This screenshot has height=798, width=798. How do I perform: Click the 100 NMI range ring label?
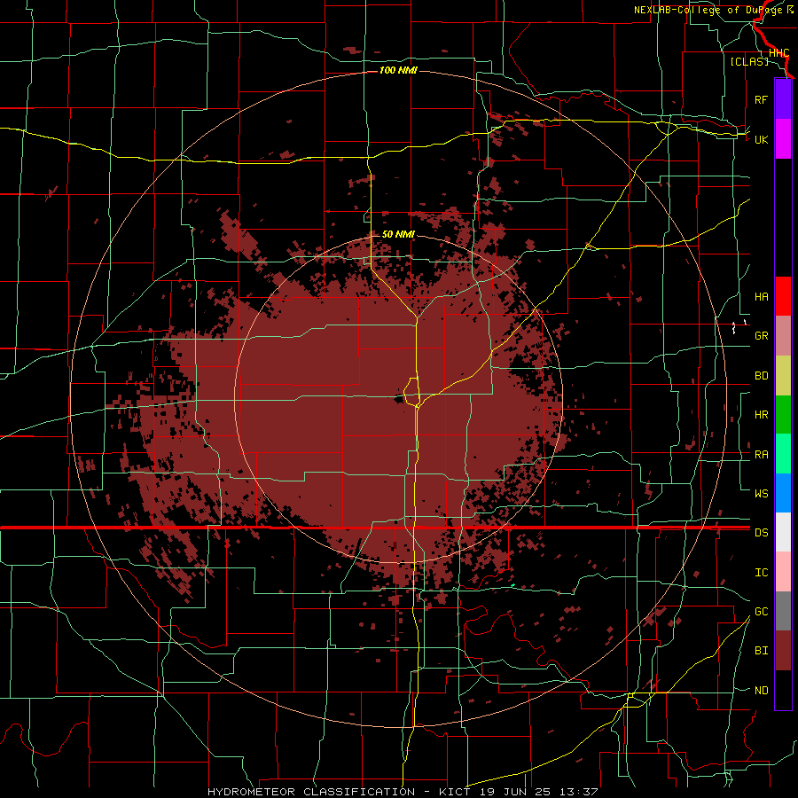tap(398, 70)
